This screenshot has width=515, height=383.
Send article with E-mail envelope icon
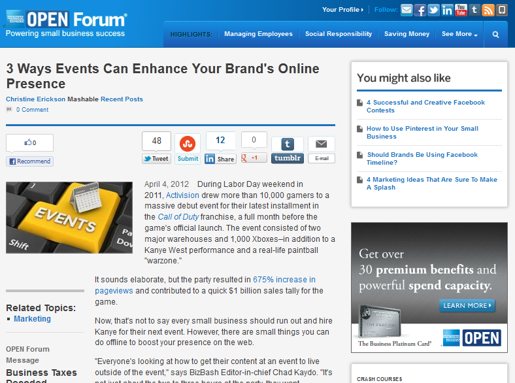click(321, 144)
